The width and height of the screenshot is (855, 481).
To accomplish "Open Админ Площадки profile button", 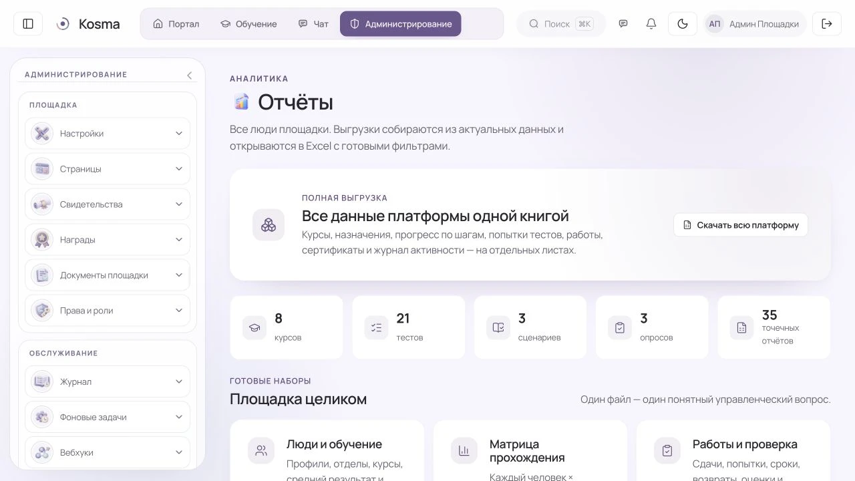I will click(x=755, y=24).
